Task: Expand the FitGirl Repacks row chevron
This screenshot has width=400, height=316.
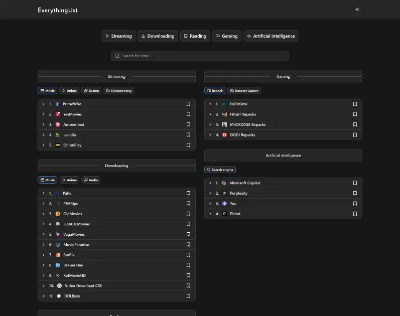Action: pos(210,114)
